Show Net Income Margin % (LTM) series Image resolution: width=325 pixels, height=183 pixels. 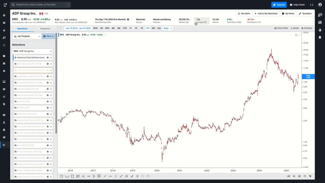tap(15, 95)
